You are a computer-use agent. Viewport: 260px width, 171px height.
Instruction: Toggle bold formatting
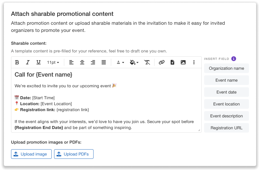[x=17, y=62]
